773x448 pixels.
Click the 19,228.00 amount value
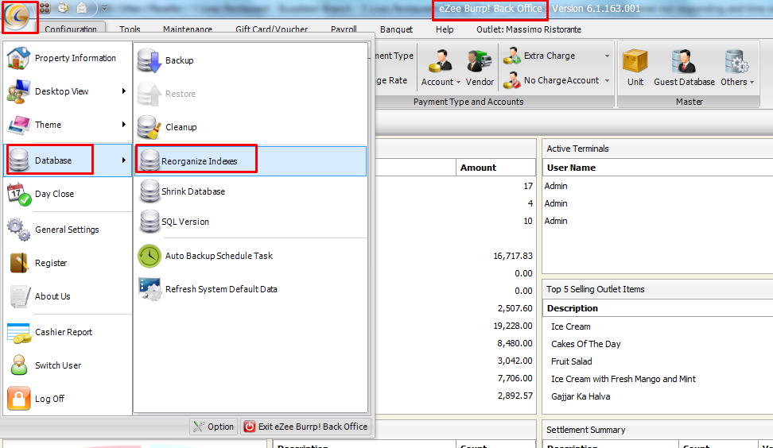(x=513, y=326)
